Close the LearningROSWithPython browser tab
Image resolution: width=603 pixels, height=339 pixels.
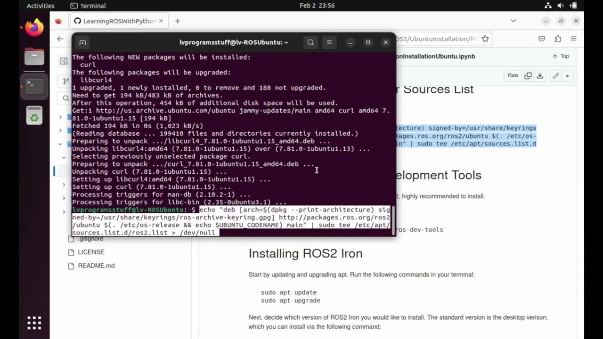coord(161,21)
